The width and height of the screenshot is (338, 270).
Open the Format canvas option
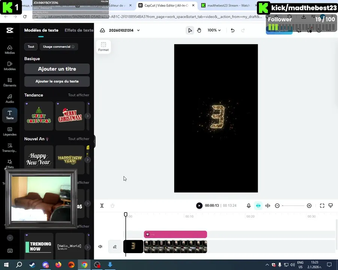(104, 47)
